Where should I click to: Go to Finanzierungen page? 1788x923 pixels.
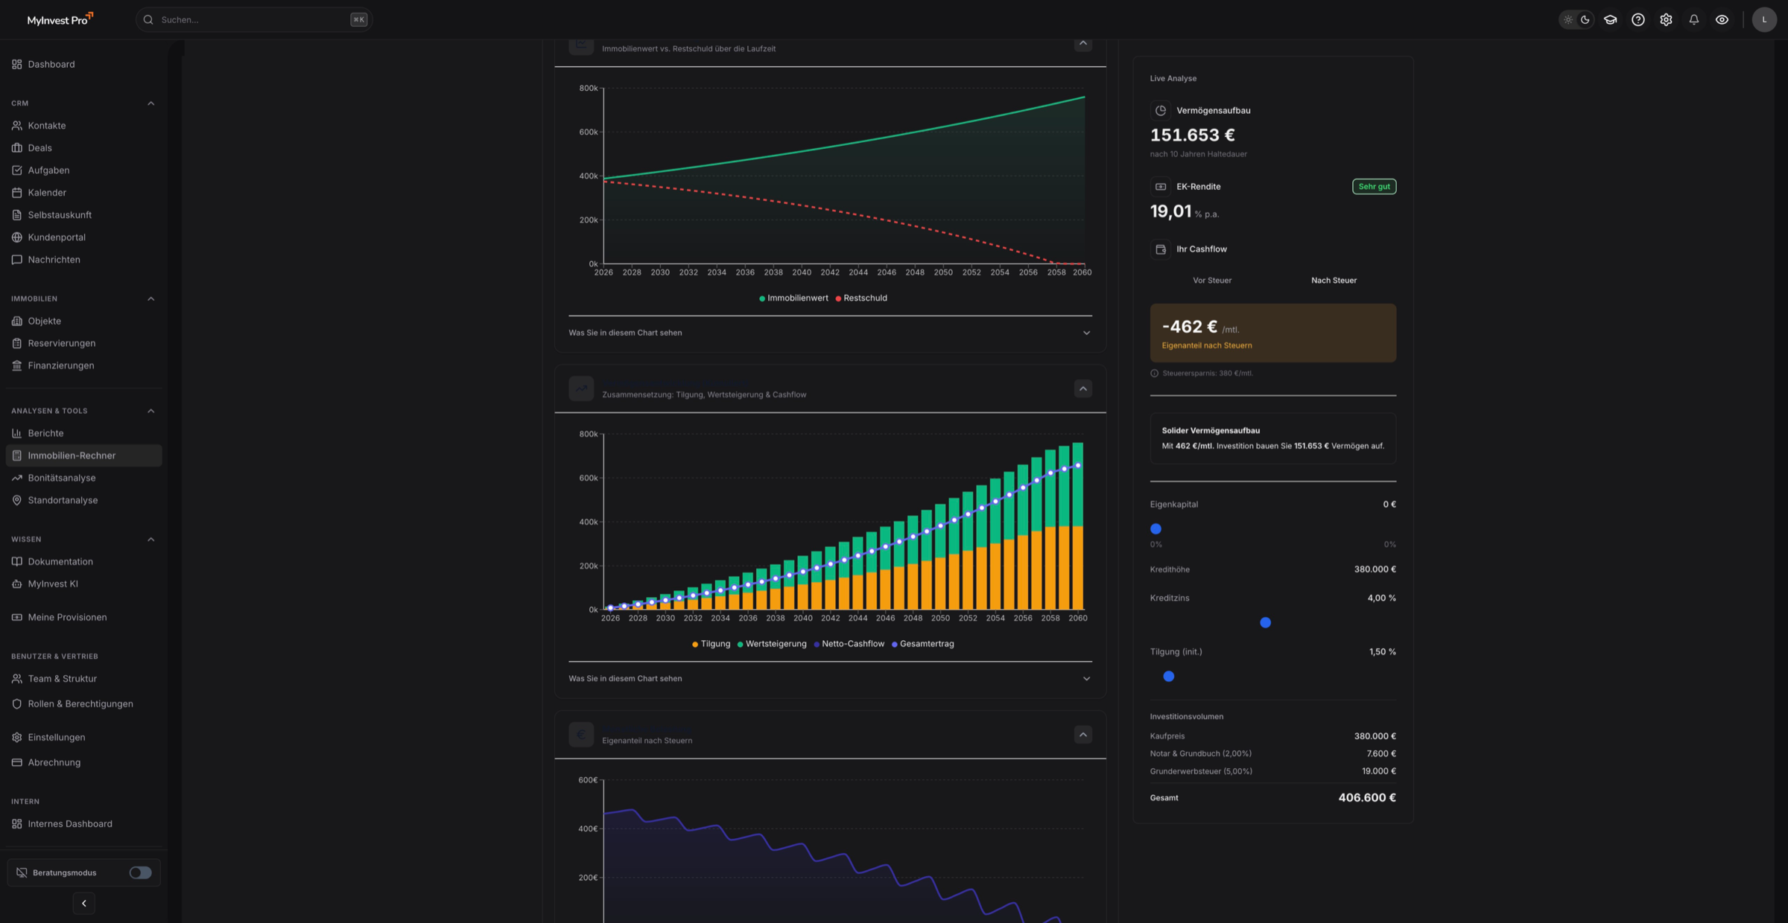point(61,365)
